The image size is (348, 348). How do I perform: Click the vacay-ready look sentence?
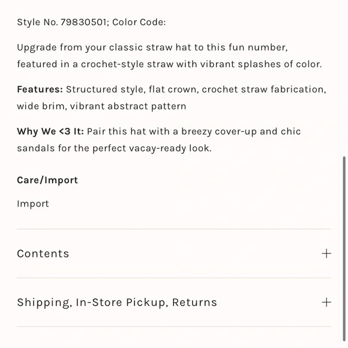(114, 148)
